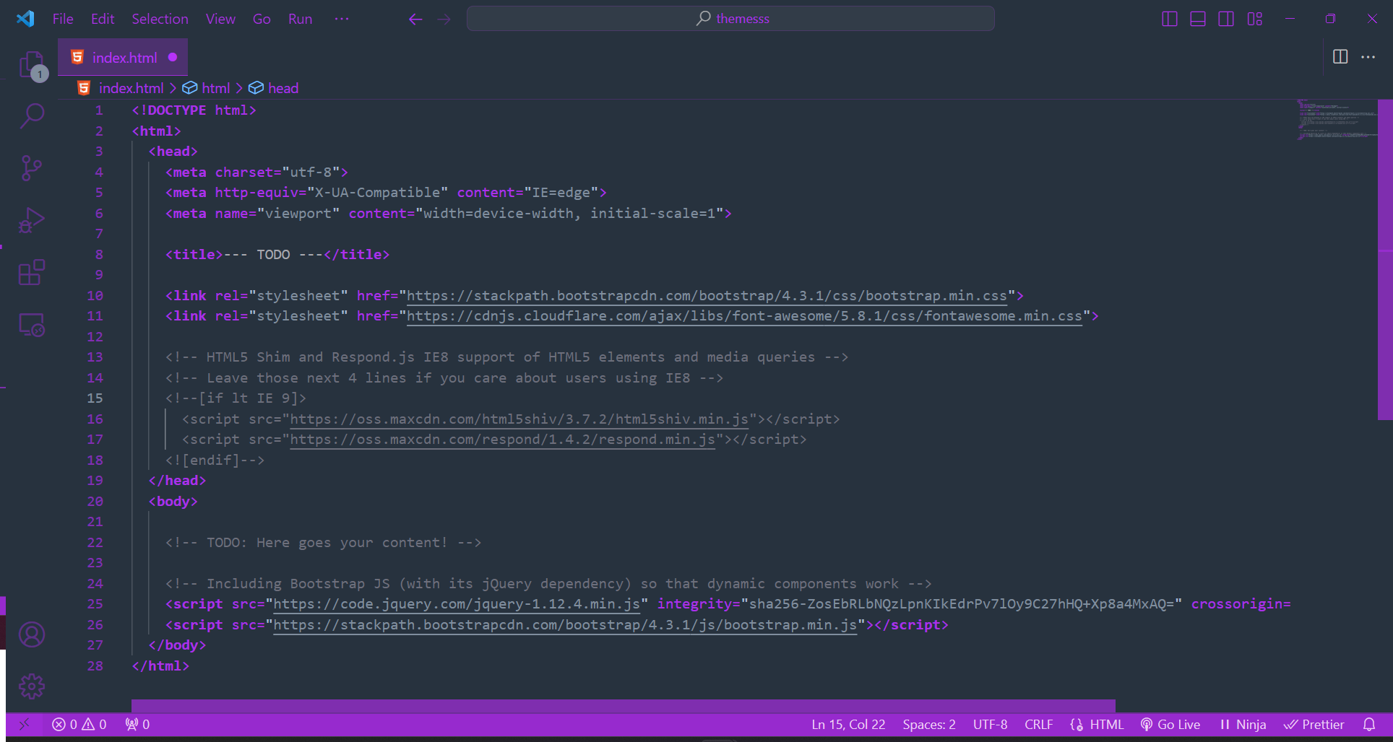Click line number 15 in gutter
1393x742 pixels.
click(95, 398)
